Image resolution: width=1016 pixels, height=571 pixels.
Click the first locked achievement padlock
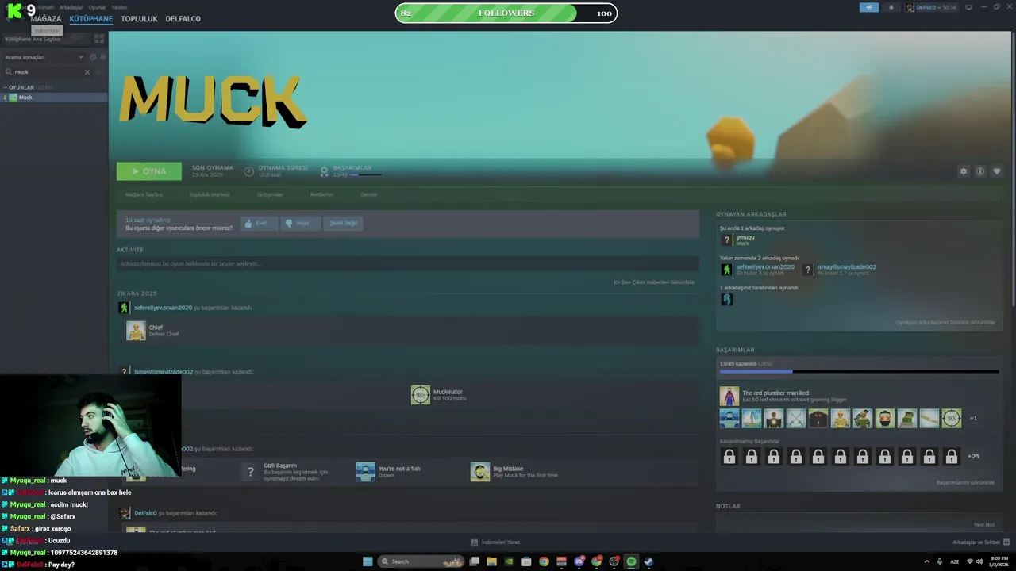tap(729, 456)
